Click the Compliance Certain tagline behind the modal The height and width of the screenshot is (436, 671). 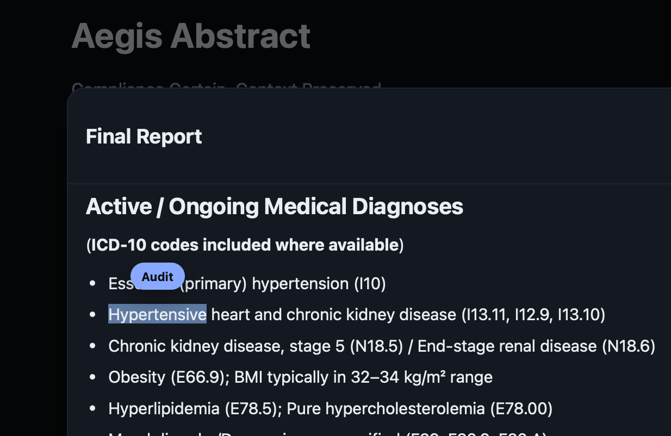(x=227, y=88)
